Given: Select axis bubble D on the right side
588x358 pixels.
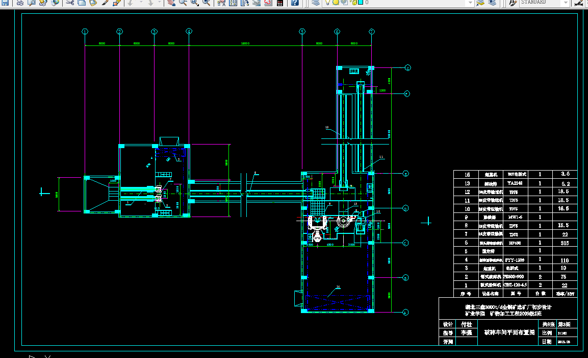Looking at the screenshot, I should coord(405,208).
